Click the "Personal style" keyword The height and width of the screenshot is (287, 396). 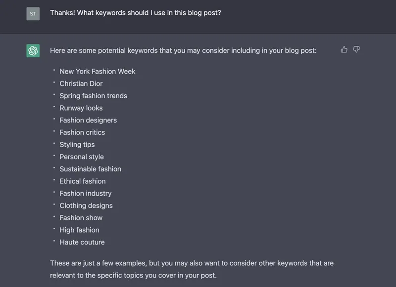(x=82, y=157)
